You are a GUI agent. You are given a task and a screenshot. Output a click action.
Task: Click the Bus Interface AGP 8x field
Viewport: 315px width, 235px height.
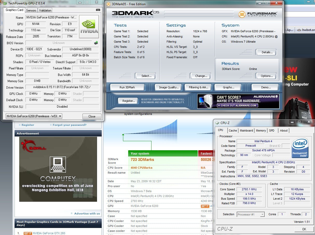[x=80, y=55]
